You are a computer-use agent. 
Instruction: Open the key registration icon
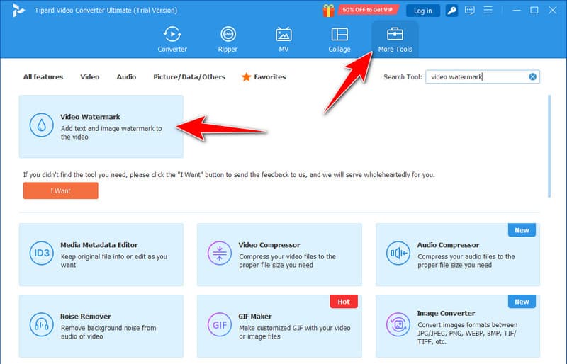tap(451, 11)
